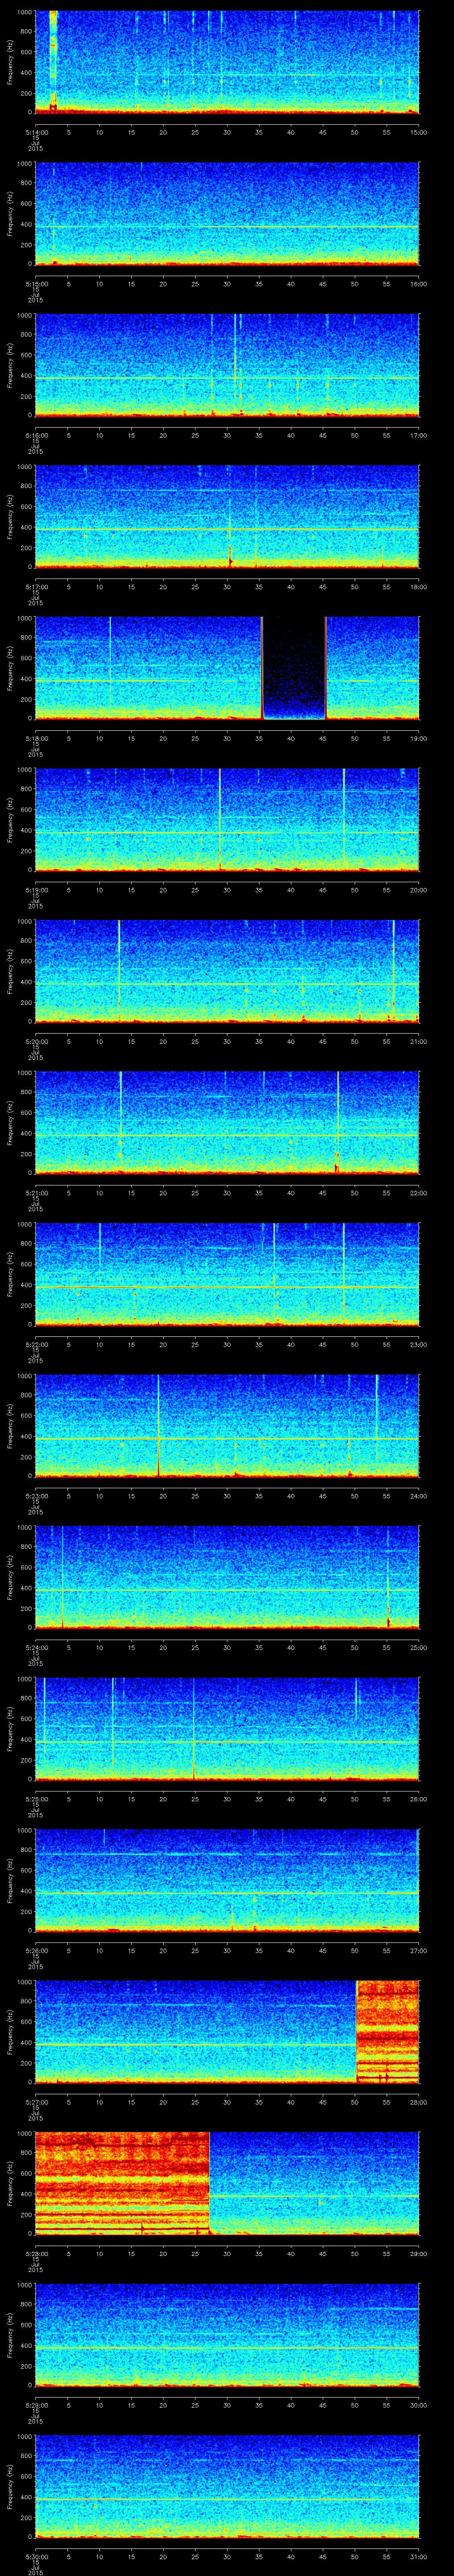Click the 28:00 end time label
Image resolution: width=454 pixels, height=2576 pixels.
click(418, 2102)
